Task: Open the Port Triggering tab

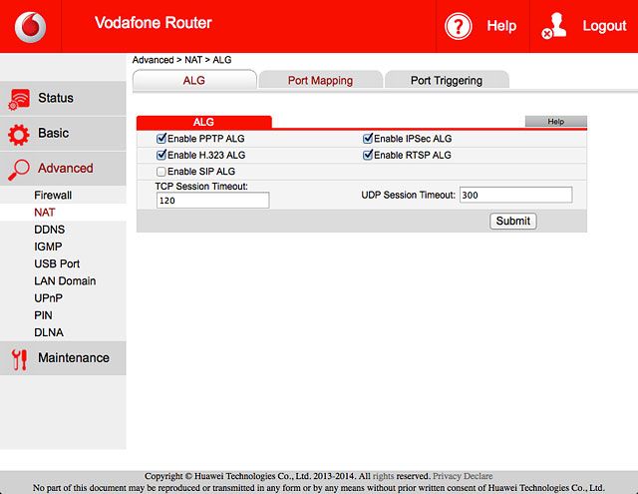Action: tap(447, 80)
